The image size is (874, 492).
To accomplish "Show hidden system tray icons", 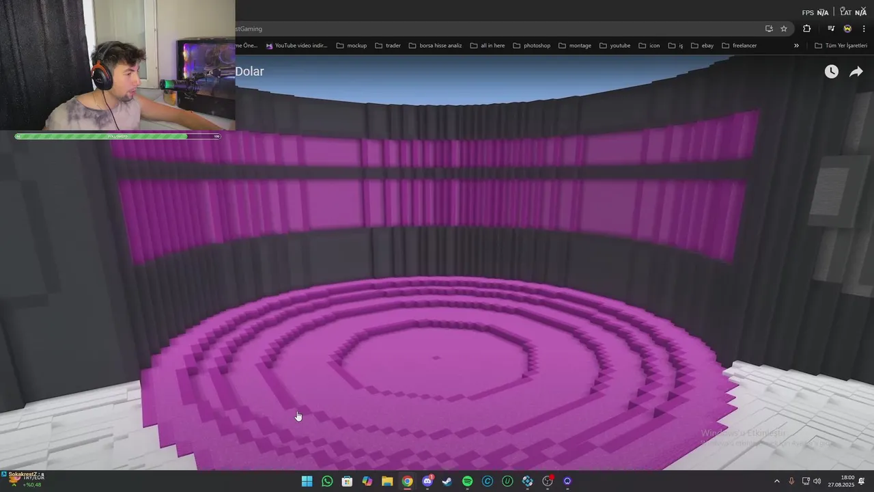I will click(x=776, y=481).
